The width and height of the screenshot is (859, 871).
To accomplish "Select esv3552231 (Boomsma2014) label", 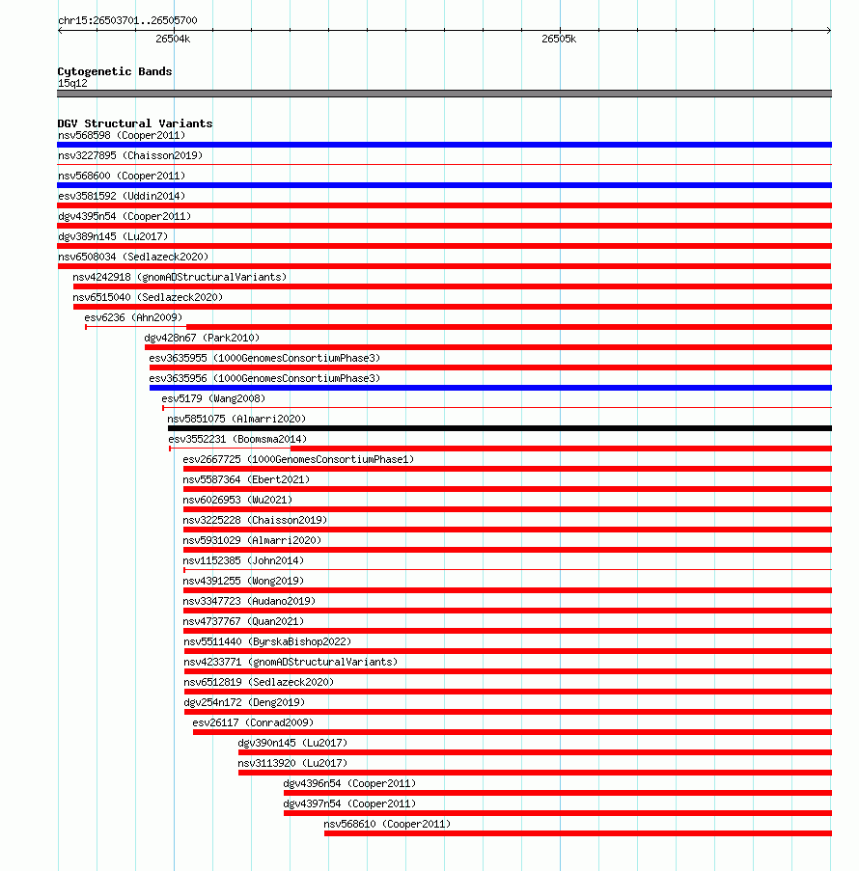I will (237, 440).
